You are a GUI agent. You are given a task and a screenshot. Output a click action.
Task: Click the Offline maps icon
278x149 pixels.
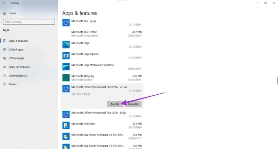click(x=4, y=58)
